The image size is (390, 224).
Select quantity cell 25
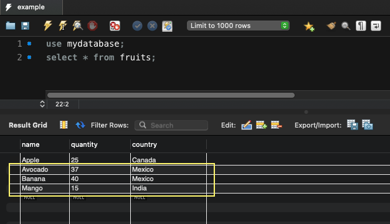click(100, 160)
